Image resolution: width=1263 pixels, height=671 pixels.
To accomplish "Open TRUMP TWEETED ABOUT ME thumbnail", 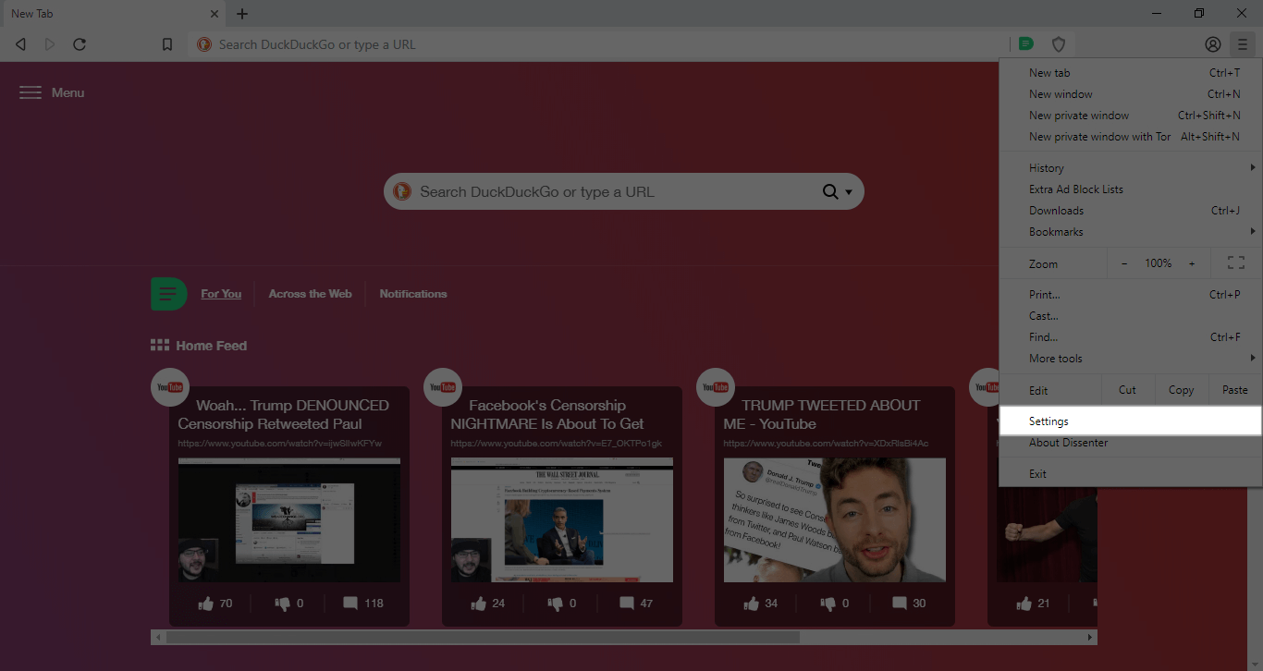I will click(835, 520).
